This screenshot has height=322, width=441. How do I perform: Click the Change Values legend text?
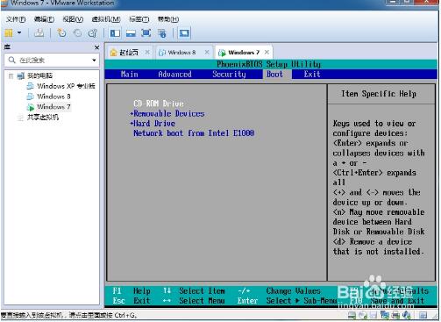coord(293,291)
